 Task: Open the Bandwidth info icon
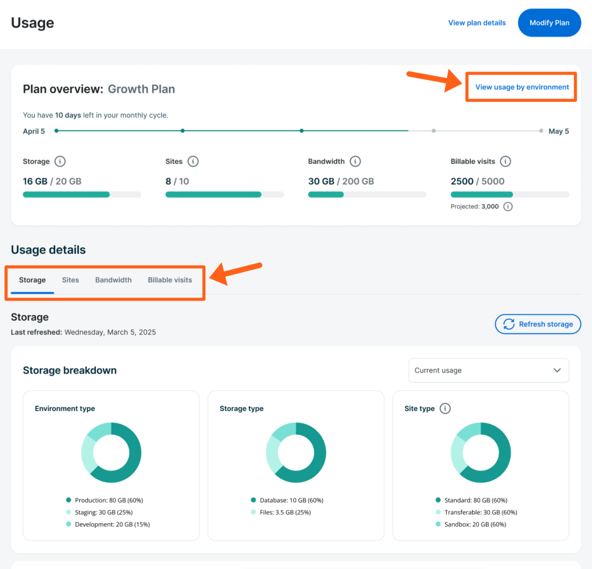(355, 161)
